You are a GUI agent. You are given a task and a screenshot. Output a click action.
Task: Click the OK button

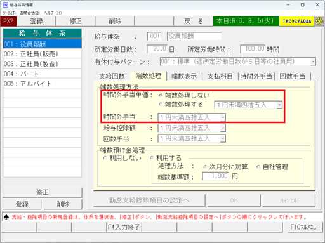(x=234, y=200)
